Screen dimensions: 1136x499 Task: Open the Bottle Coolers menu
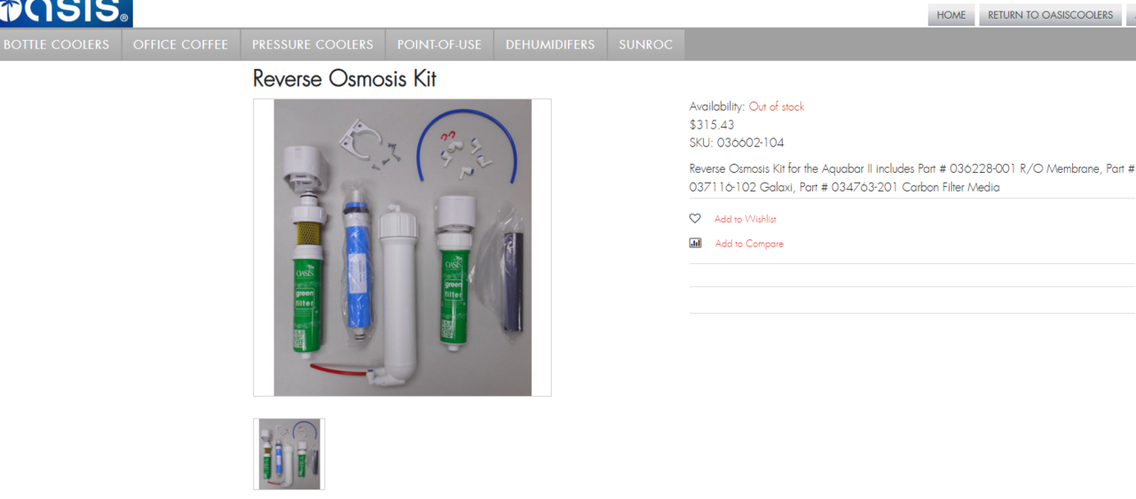pos(57,44)
